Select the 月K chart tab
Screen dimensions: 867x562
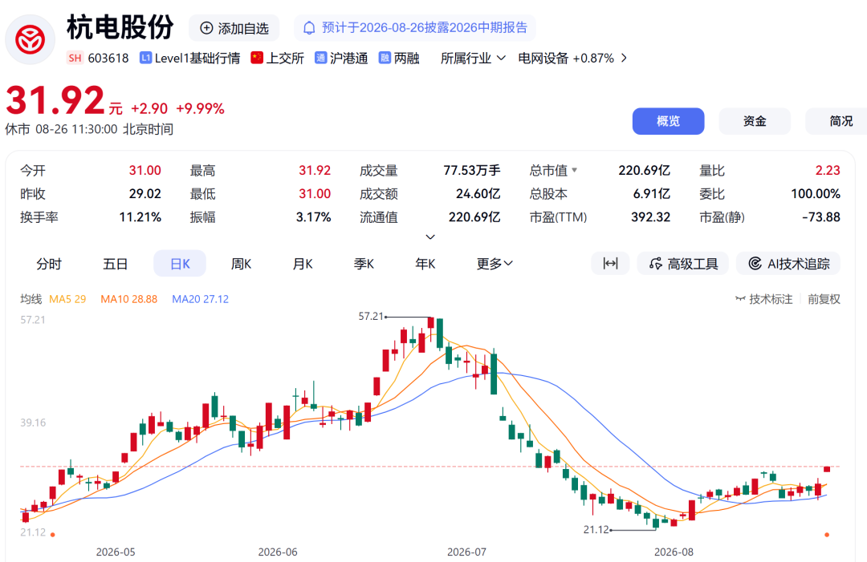point(303,264)
